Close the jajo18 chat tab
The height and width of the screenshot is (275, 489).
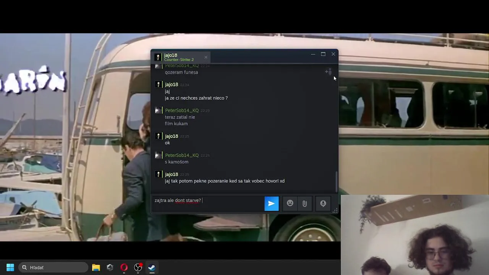tap(206, 57)
